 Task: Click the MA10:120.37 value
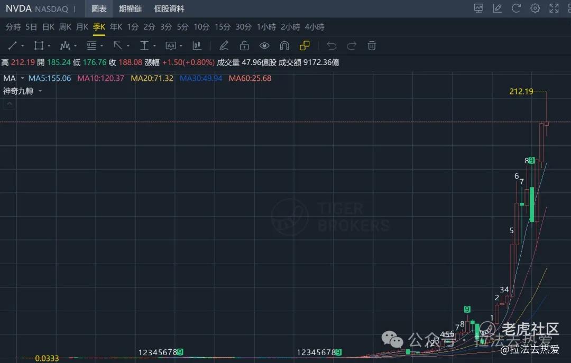click(x=101, y=78)
